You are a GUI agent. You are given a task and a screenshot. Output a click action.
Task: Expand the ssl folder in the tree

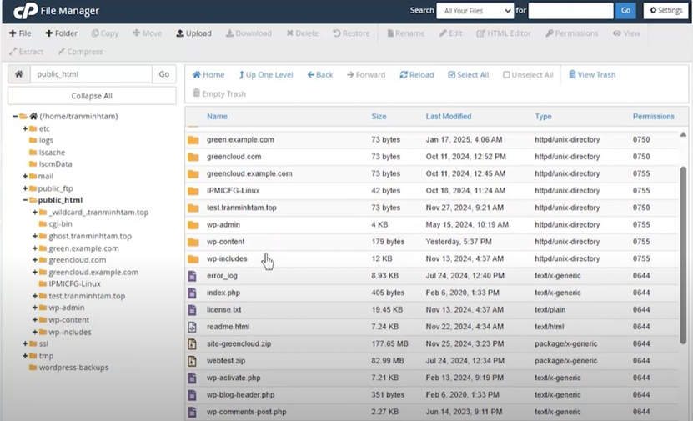click(25, 343)
